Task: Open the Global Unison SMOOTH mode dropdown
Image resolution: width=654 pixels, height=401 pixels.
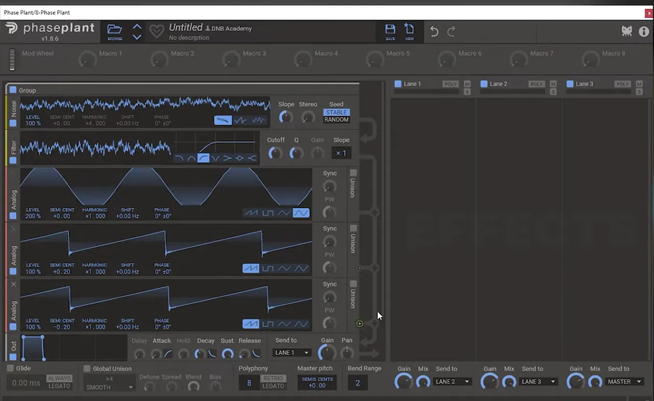Action: click(x=109, y=387)
